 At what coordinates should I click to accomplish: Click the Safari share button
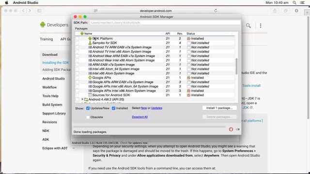point(275,11)
